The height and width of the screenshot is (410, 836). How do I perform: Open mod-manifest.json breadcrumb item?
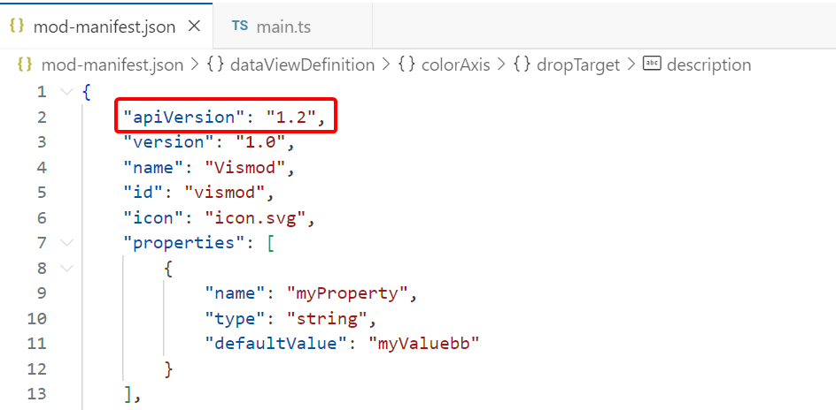(112, 65)
